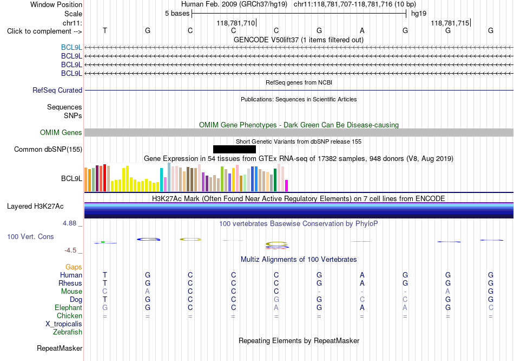Click the gray OMIM Genes bar
514x361 pixels.
pyautogui.click(x=299, y=132)
